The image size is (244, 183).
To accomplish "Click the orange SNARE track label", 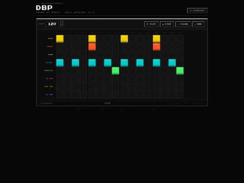I will pos(50,47).
